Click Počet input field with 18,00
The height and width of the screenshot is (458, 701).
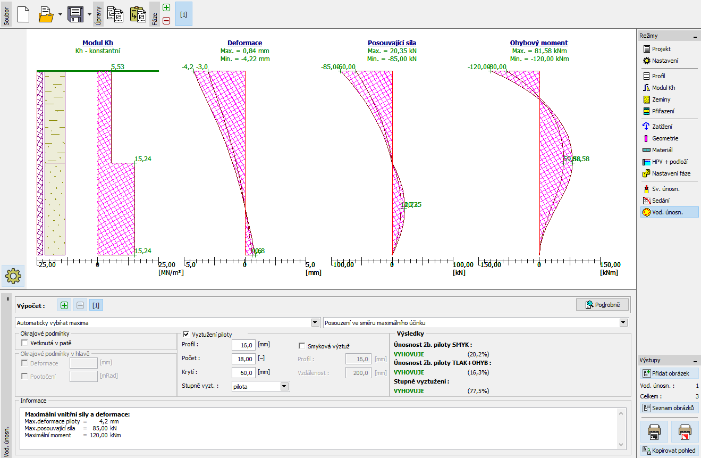click(243, 359)
